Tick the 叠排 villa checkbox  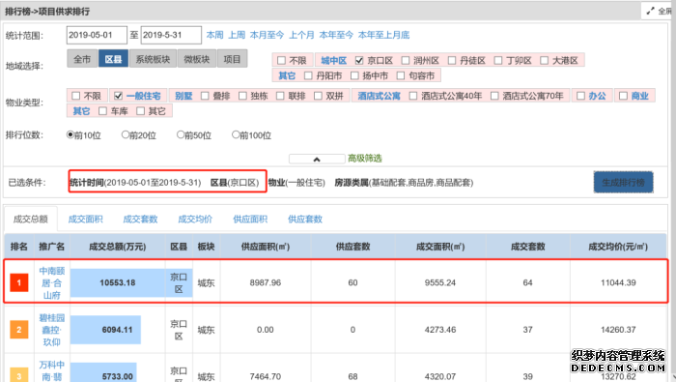(205, 96)
